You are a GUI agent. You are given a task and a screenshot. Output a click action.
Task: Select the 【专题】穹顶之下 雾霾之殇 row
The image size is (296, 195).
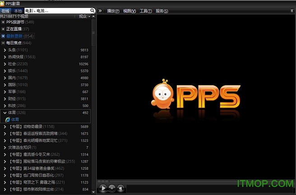(45, 182)
